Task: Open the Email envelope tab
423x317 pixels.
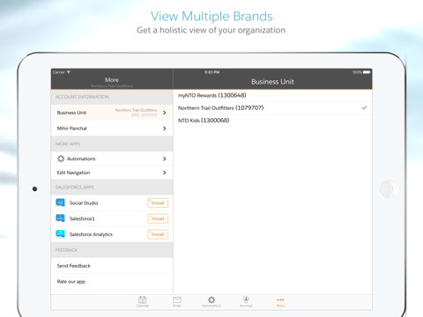Action: tap(177, 301)
